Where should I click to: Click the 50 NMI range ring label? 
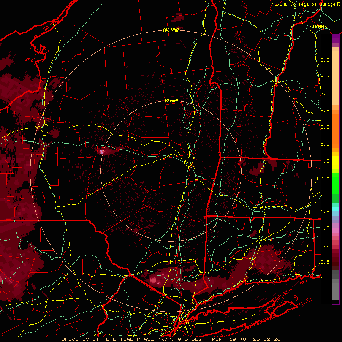(x=171, y=101)
